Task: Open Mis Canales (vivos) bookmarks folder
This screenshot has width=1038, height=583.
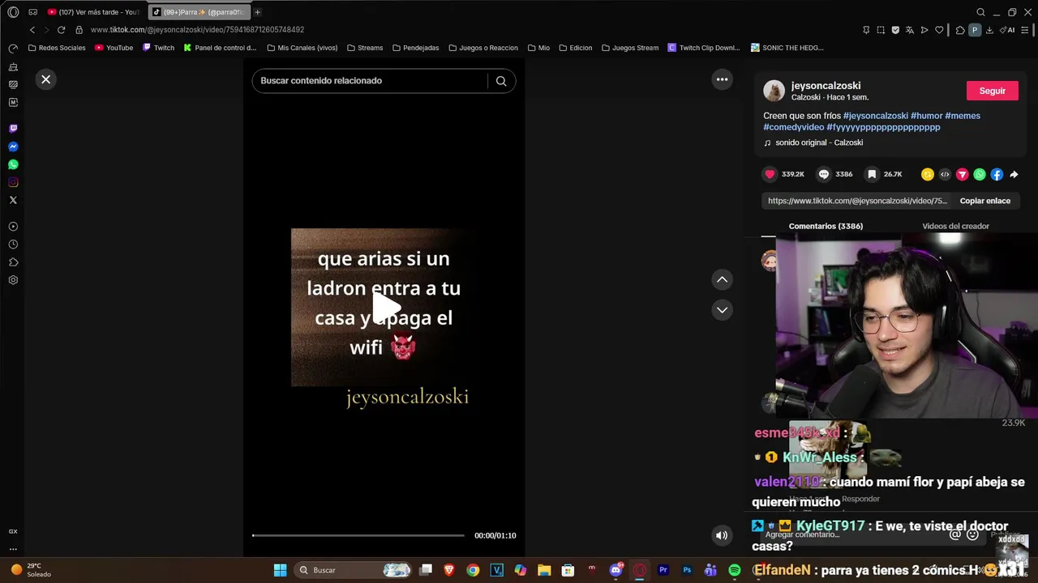Action: point(302,48)
